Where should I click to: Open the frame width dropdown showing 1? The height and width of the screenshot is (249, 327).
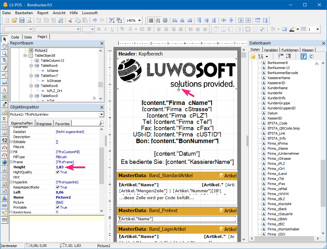click(318, 29)
